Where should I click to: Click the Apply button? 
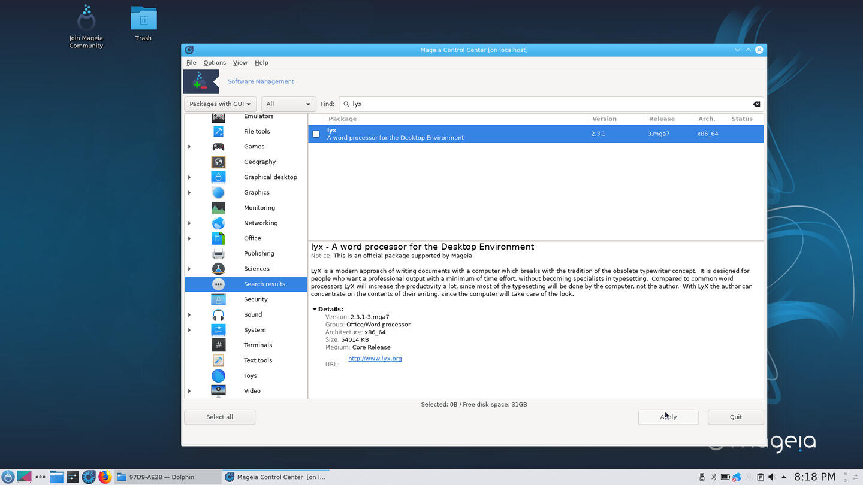coord(668,417)
